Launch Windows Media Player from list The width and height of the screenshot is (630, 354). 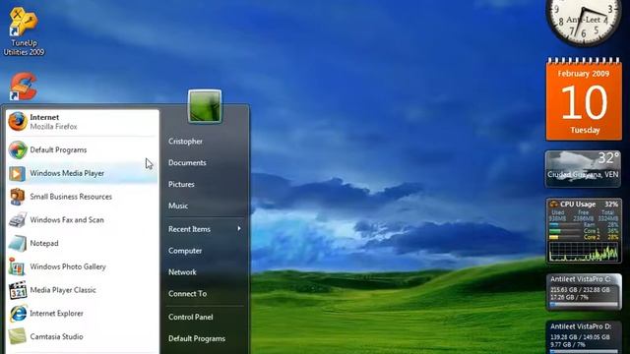tap(83, 173)
